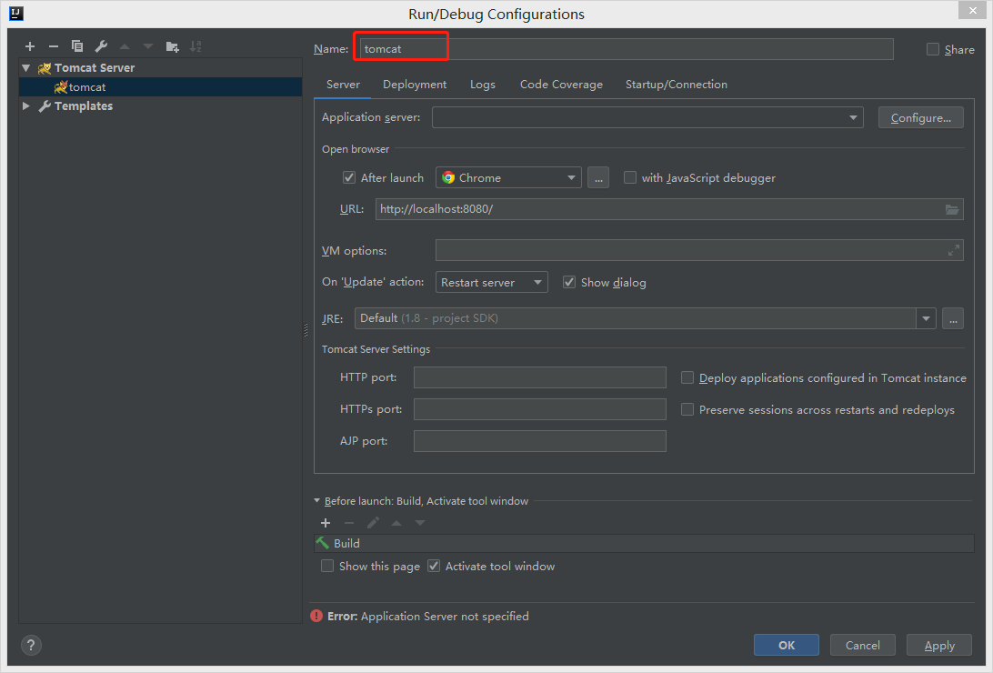Click the green Build hammer icon
The height and width of the screenshot is (673, 993).
(x=323, y=543)
